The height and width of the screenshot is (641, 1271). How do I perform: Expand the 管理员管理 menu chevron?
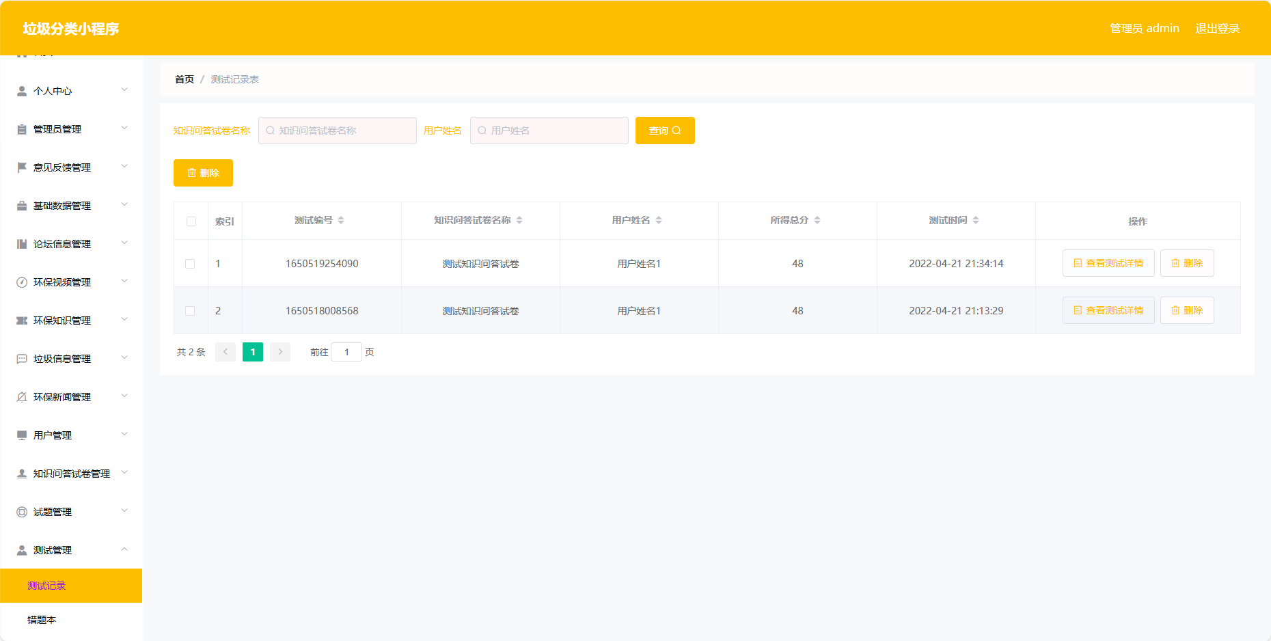point(124,128)
